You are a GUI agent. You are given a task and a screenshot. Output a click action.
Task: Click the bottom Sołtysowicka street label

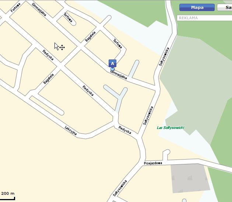tap(120, 188)
